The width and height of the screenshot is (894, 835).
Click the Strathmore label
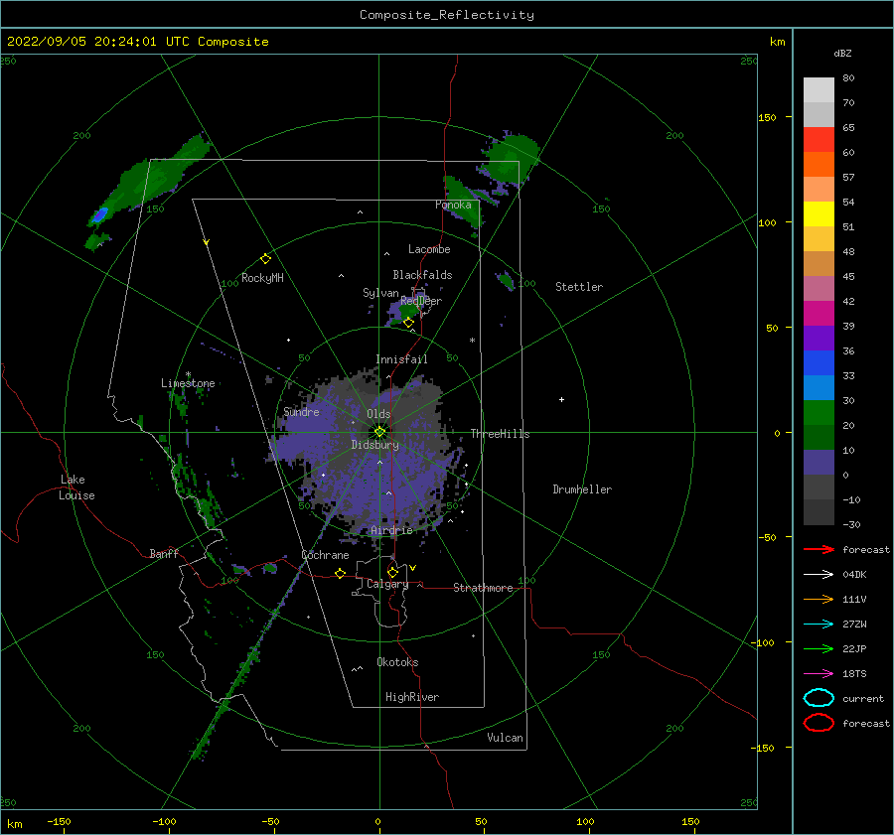(x=483, y=588)
